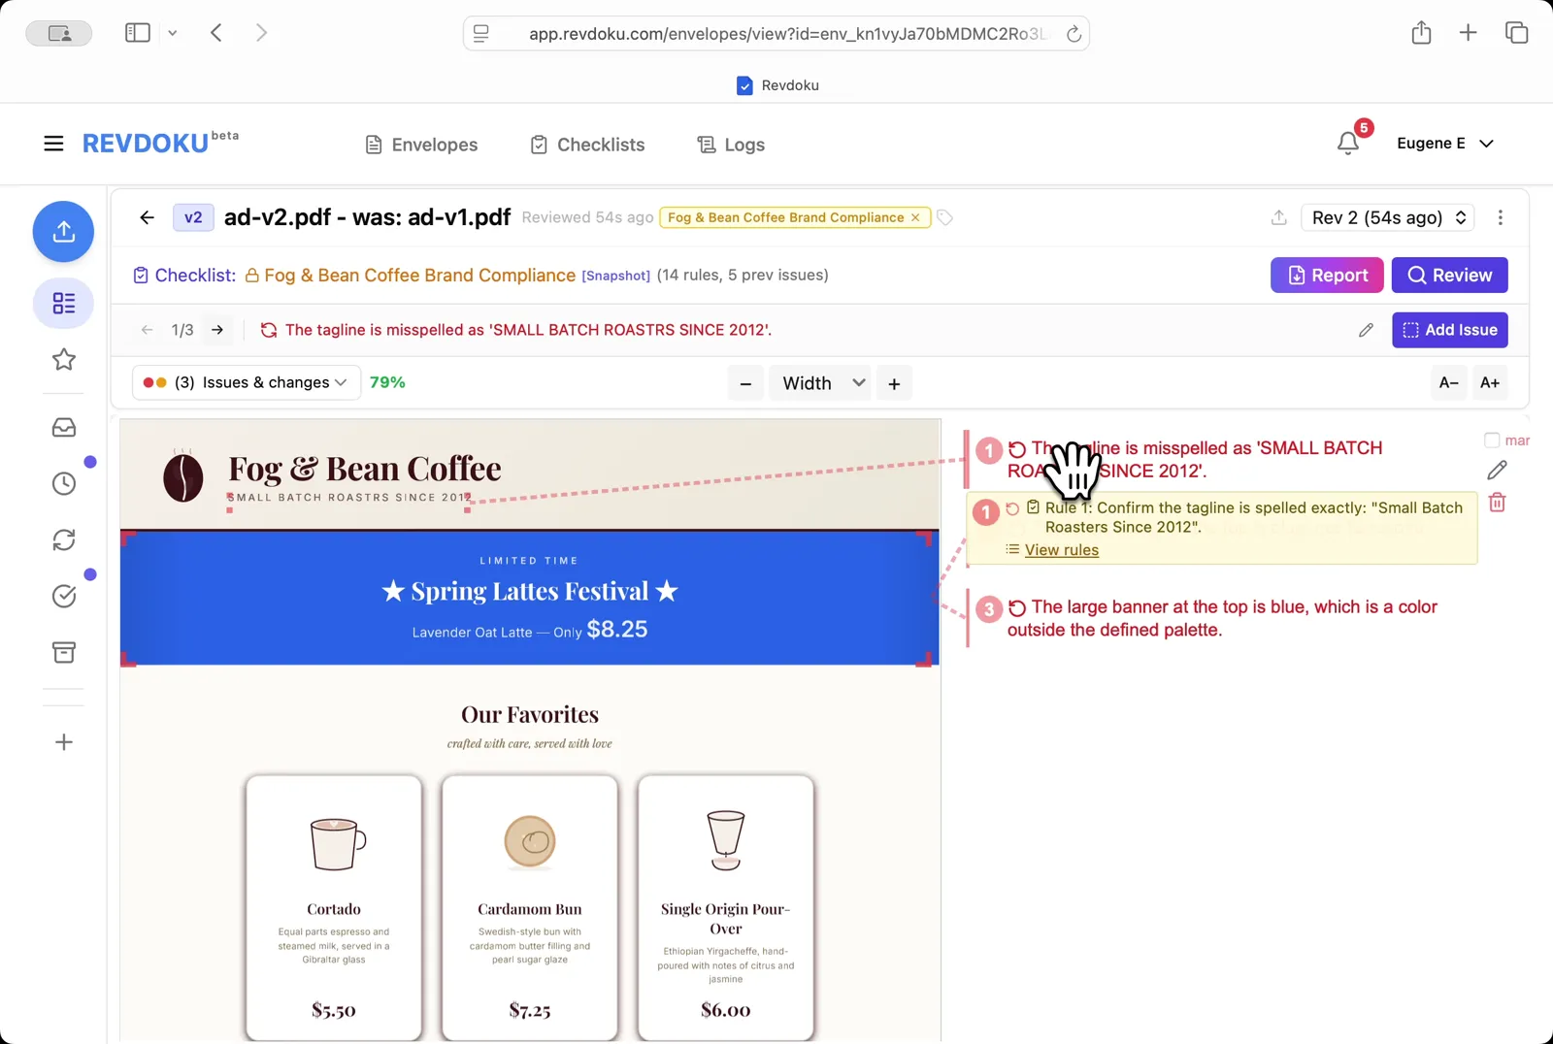Open the Logs tab
Image resolution: width=1553 pixels, height=1044 pixels.
731,145
